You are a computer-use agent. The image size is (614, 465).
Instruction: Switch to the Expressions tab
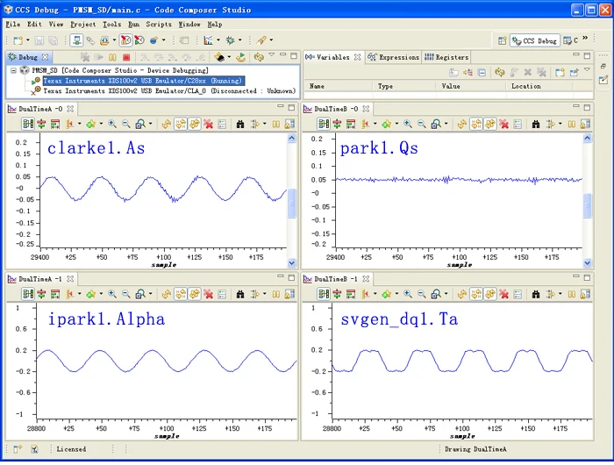coord(394,57)
